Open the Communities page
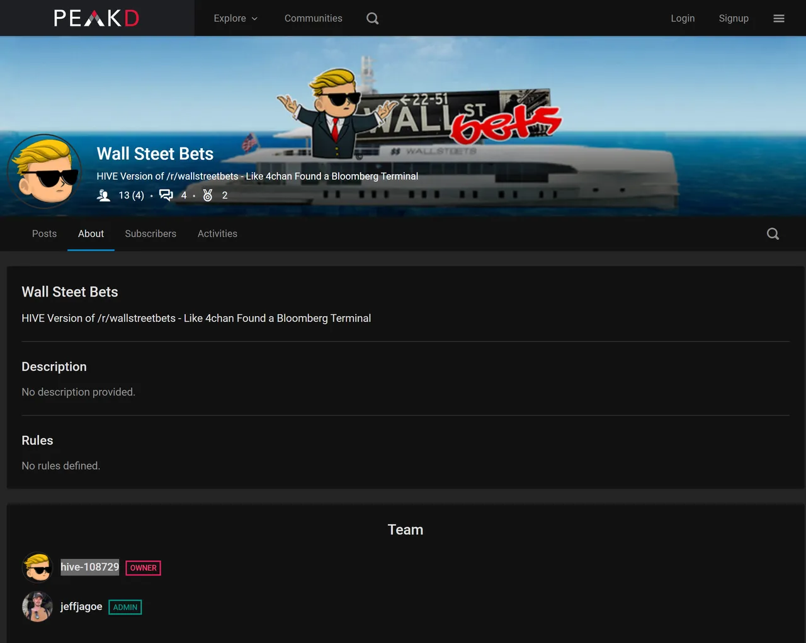This screenshot has height=643, width=806. point(313,18)
